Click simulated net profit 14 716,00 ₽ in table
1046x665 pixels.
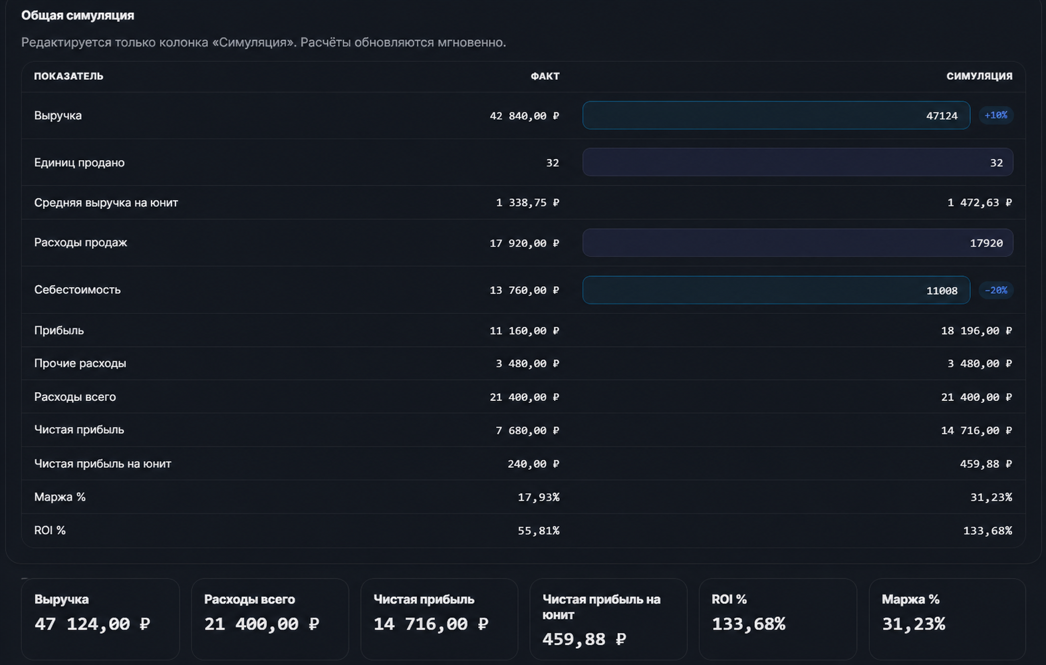pyautogui.click(x=976, y=430)
